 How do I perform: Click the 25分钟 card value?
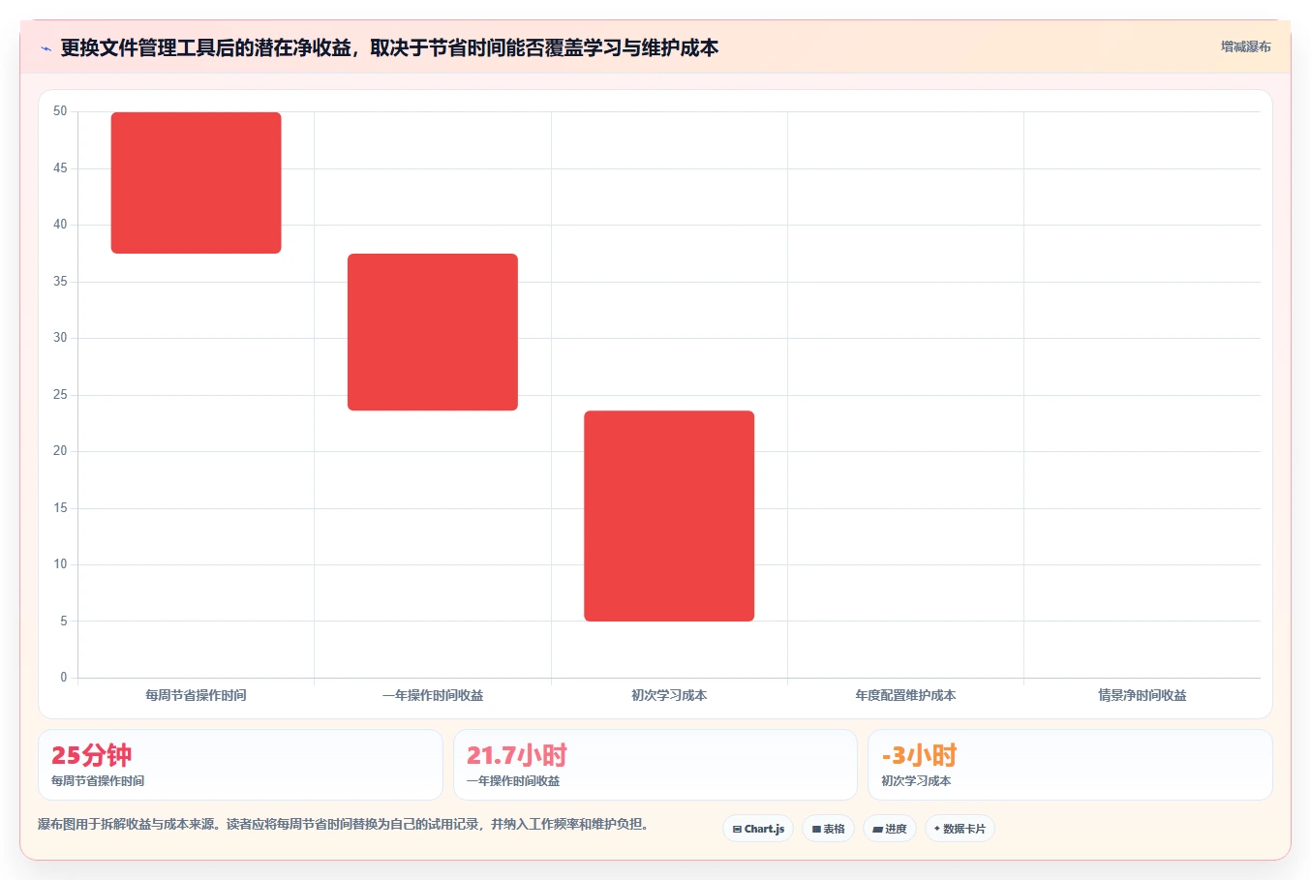tap(91, 755)
